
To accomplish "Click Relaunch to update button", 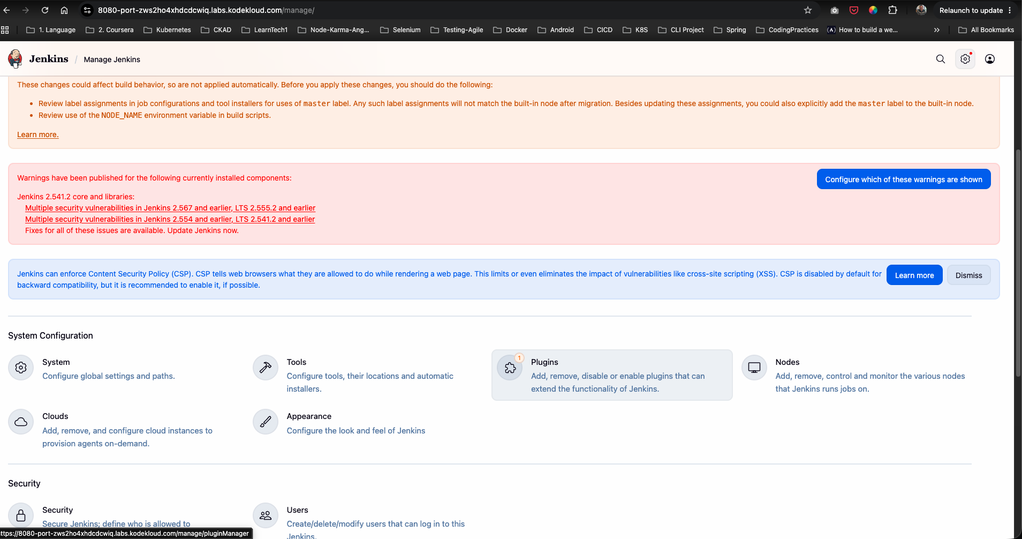I will click(975, 10).
